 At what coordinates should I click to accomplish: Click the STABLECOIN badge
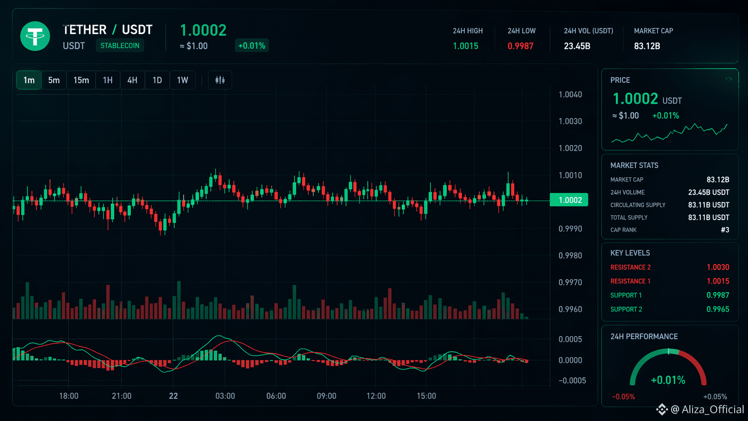120,46
